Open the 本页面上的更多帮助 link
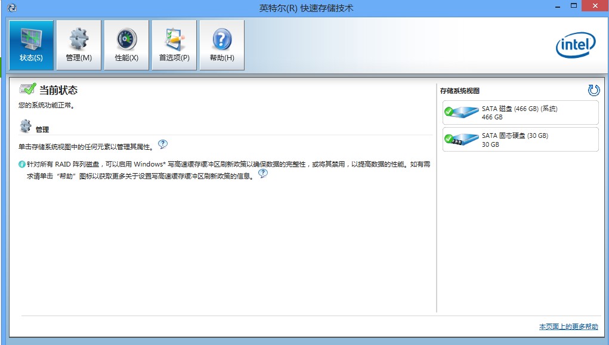Screen dimensions: 609x345 pyautogui.click(x=568, y=326)
